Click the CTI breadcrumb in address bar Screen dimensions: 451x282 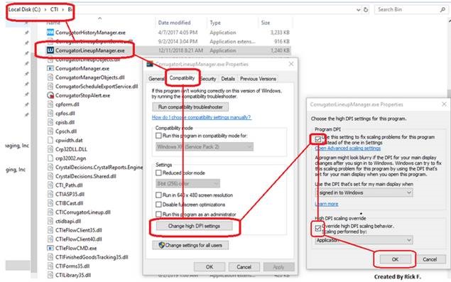point(54,9)
